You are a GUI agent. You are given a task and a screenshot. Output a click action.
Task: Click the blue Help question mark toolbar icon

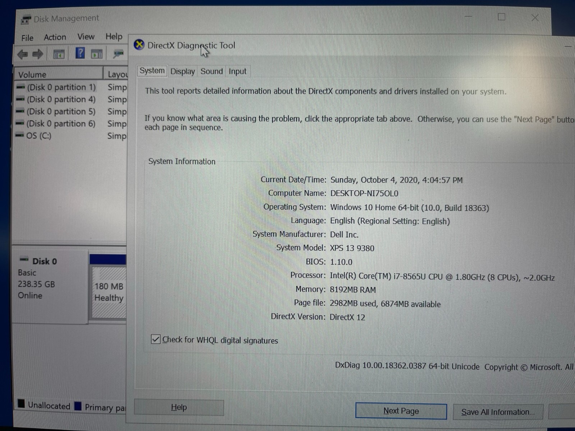[80, 54]
